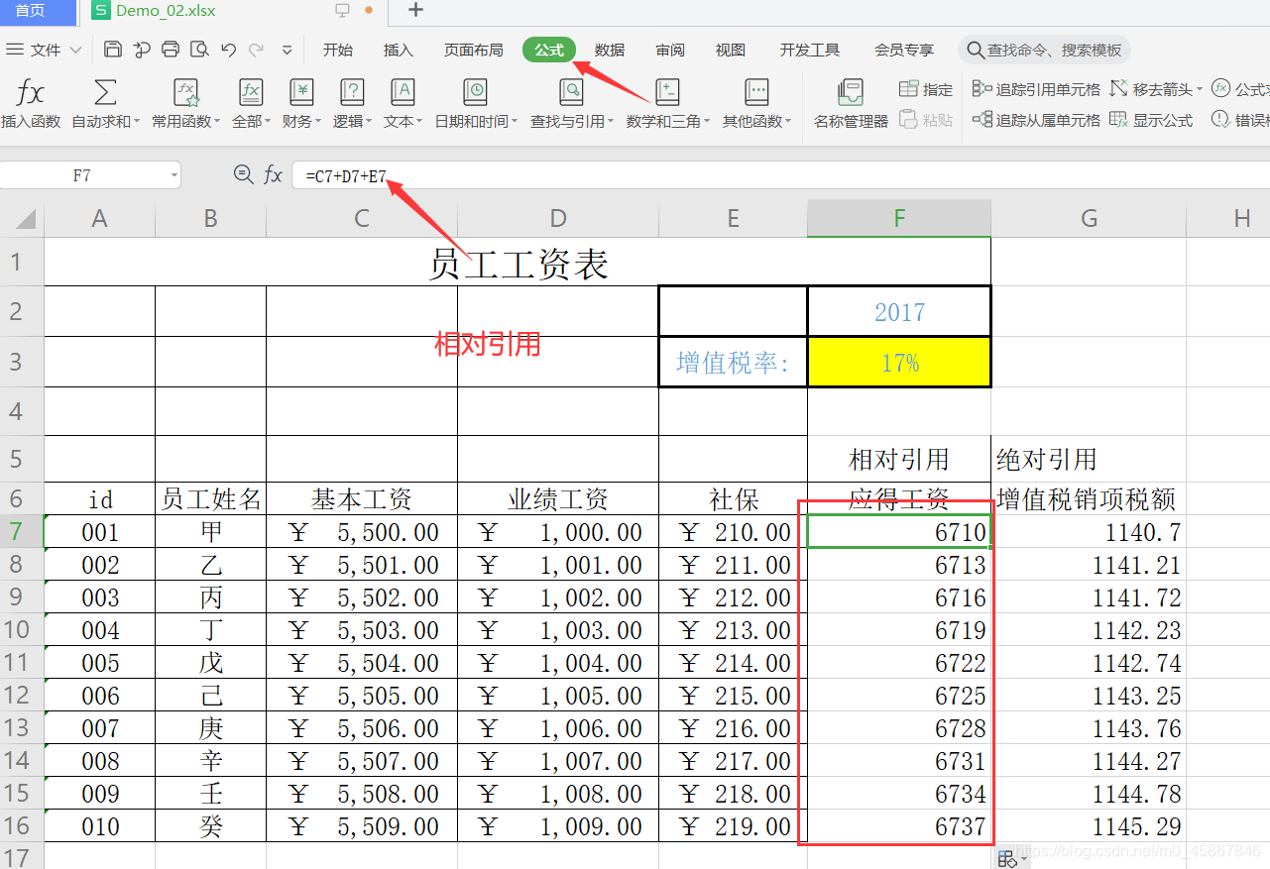1270x869 pixels.
Task: Click the Save icon in quick toolbar
Action: (112, 50)
